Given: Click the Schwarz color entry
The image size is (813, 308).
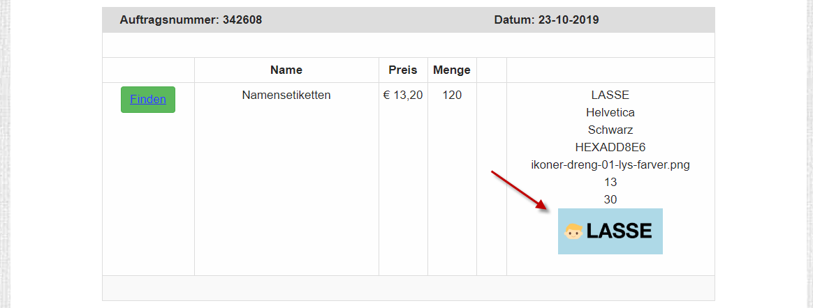Looking at the screenshot, I should (610, 130).
